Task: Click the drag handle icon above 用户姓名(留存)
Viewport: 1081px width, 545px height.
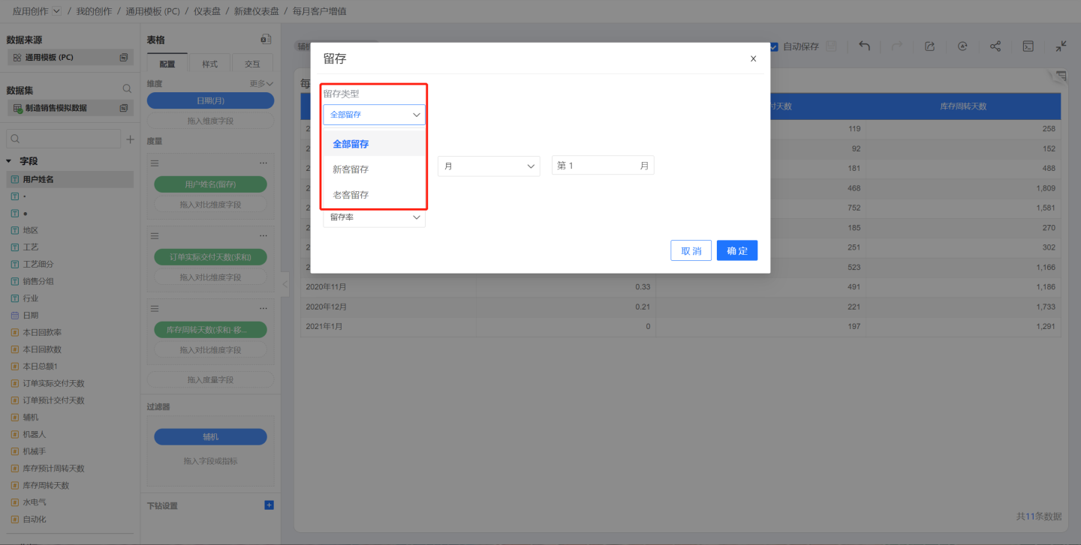Action: pyautogui.click(x=155, y=163)
